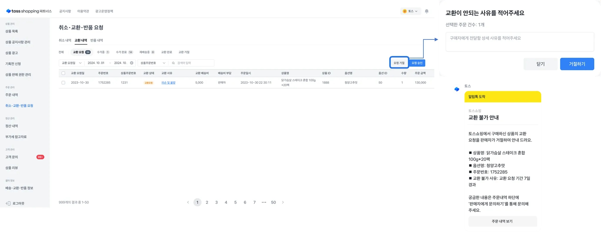
Task: Open the 상품주문번호 search type dropdown
Action: (x=153, y=63)
